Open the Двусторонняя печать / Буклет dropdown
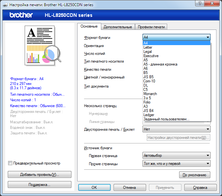The height and width of the screenshot is (196, 222). (177, 129)
